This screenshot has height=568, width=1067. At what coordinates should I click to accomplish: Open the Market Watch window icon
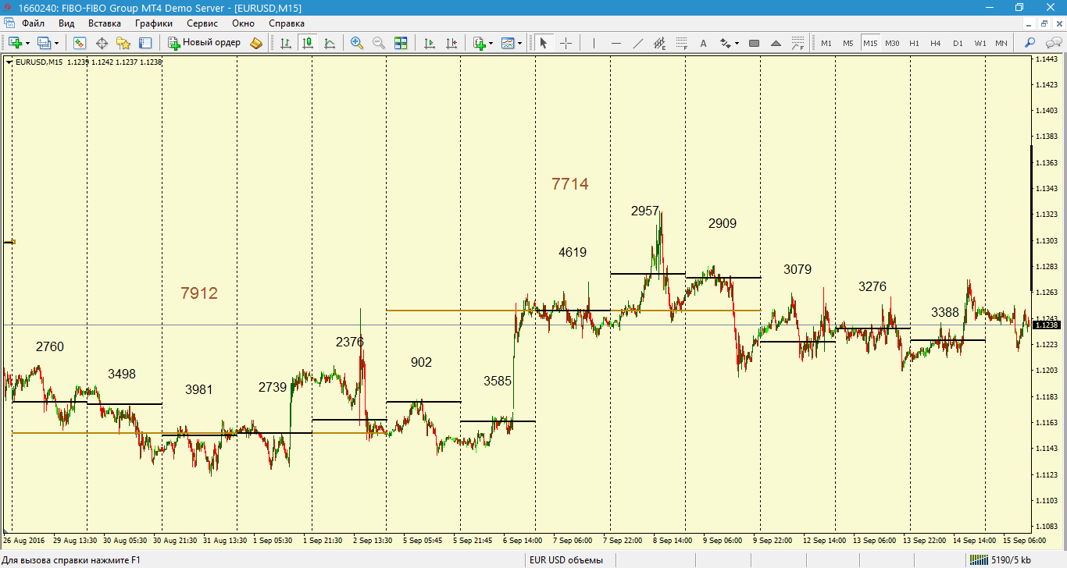[x=80, y=43]
